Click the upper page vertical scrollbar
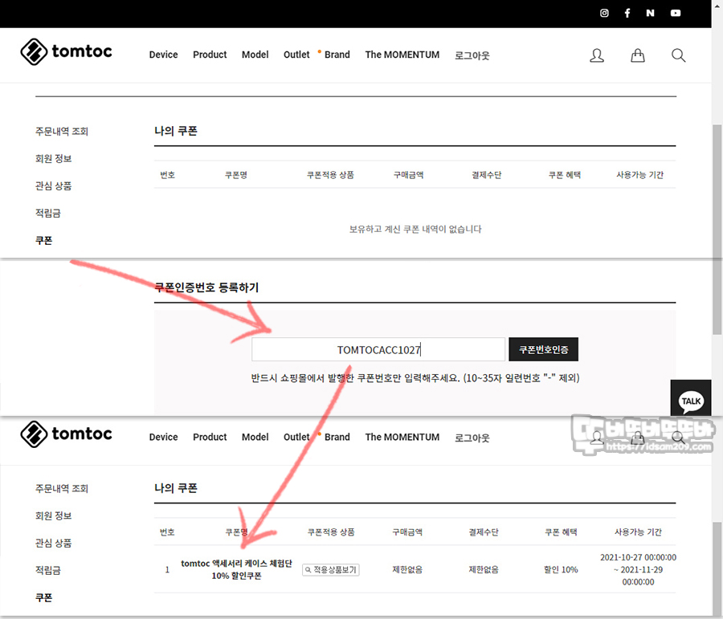Image resolution: width=723 pixels, height=619 pixels. click(717, 229)
